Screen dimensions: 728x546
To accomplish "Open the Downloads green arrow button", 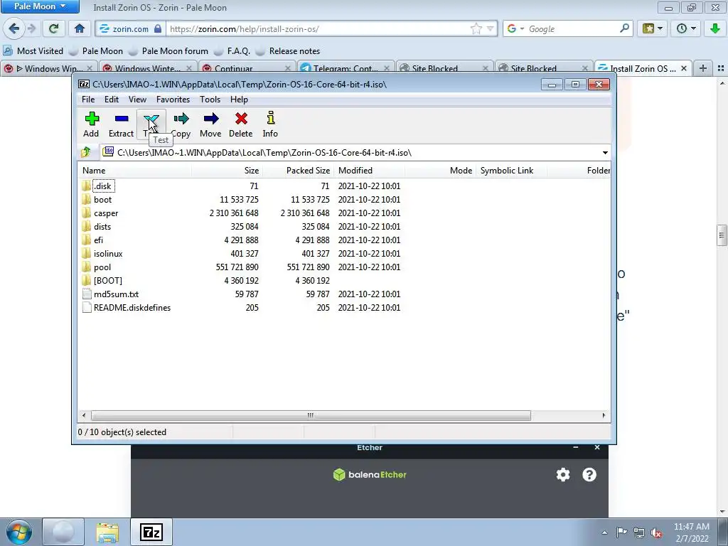I will (x=715, y=28).
